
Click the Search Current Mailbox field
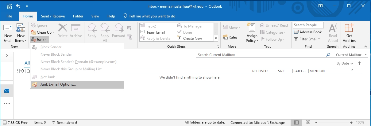(x=261, y=55)
